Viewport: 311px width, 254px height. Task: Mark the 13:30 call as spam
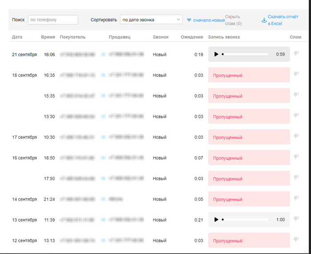(296, 116)
